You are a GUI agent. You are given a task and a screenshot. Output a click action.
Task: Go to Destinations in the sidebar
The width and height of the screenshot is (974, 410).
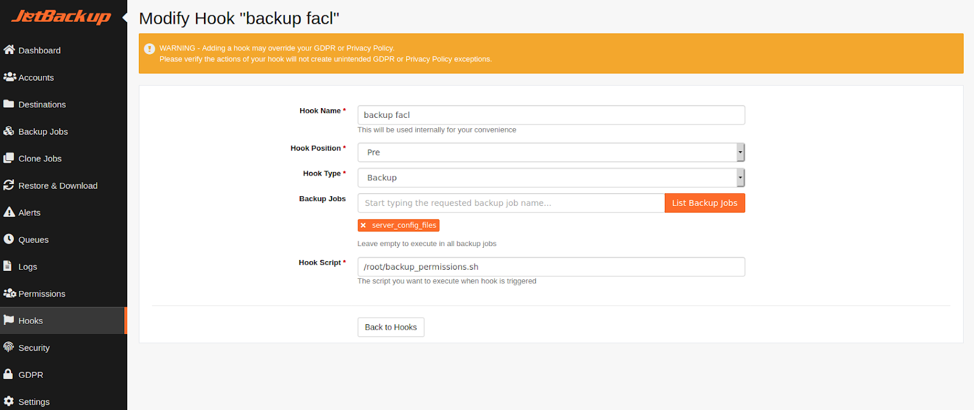[63, 104]
